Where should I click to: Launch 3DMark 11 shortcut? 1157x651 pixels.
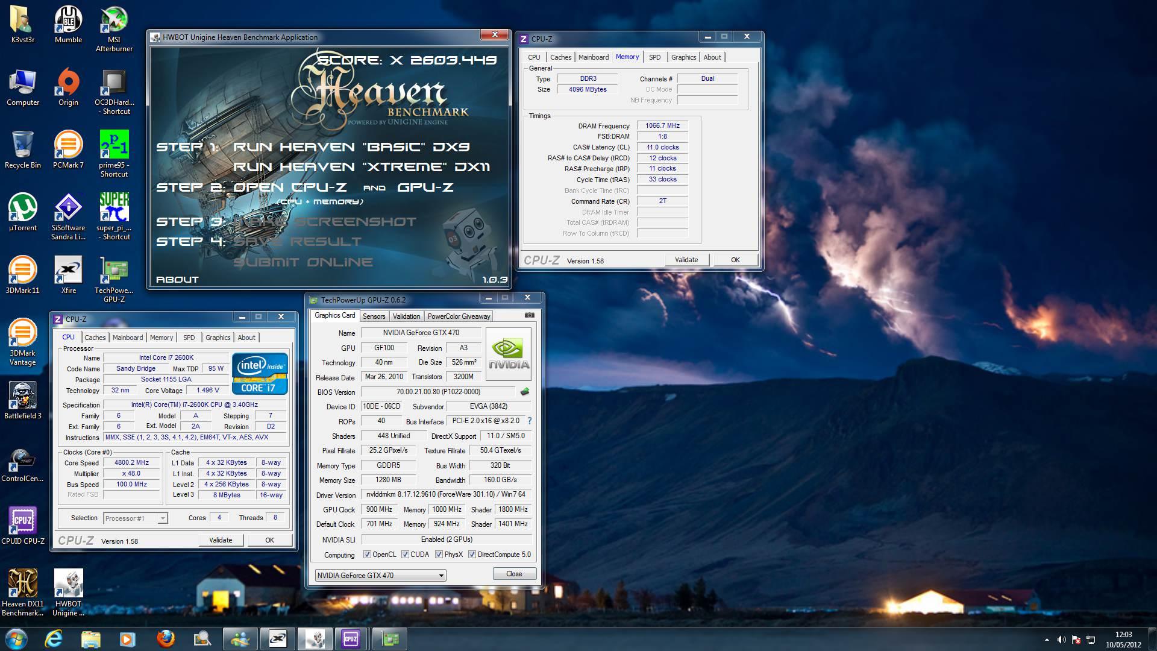click(x=23, y=276)
